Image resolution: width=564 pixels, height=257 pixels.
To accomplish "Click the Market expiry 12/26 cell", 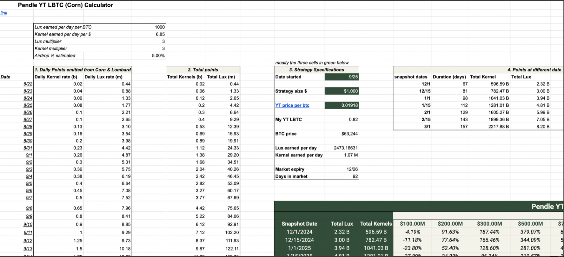I will coord(342,169).
